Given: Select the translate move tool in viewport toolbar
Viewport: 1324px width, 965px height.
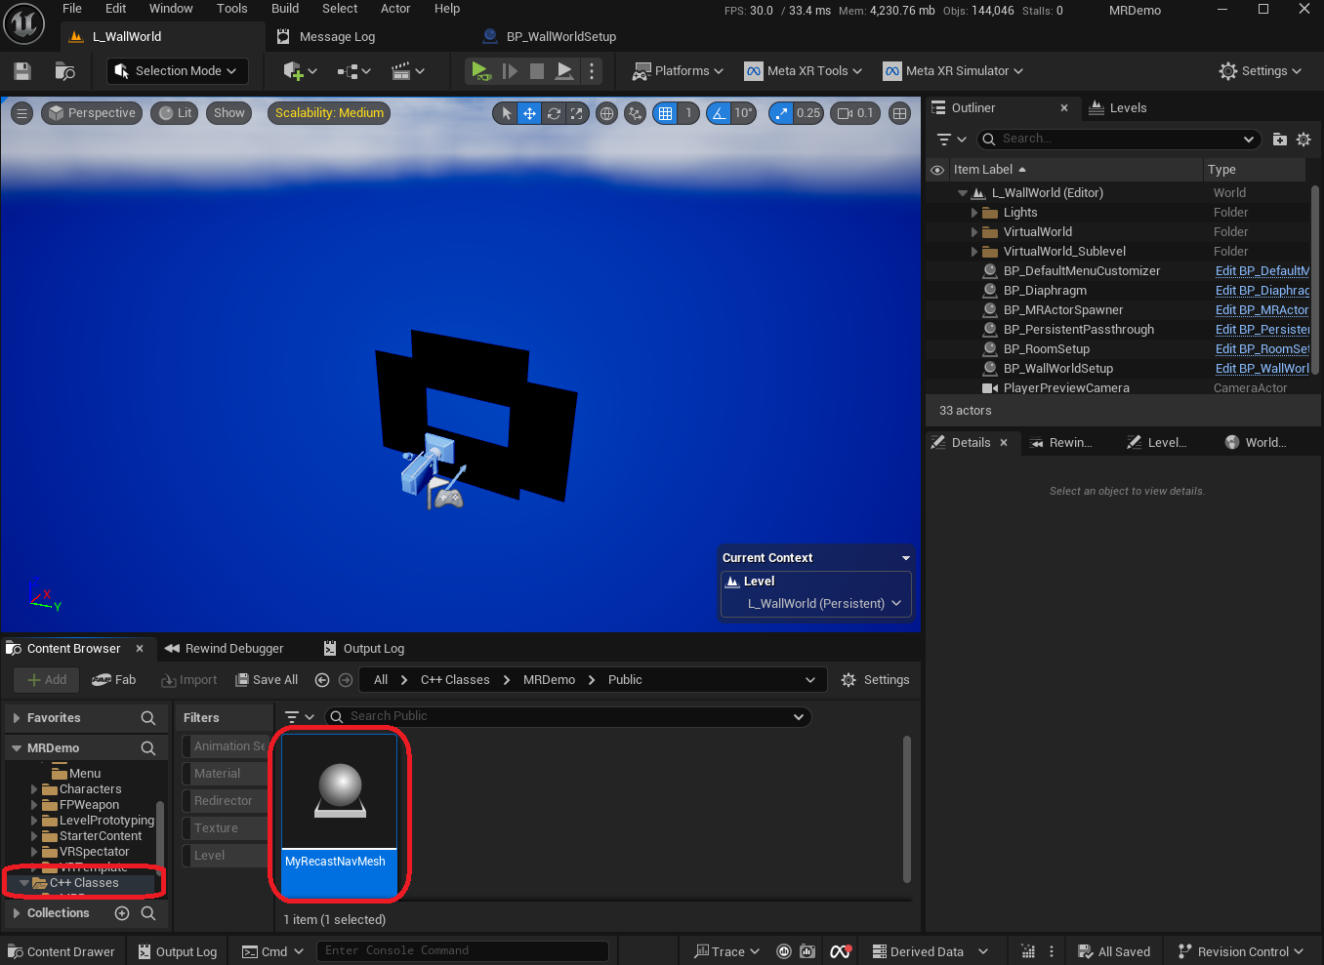Looking at the screenshot, I should coord(529,113).
